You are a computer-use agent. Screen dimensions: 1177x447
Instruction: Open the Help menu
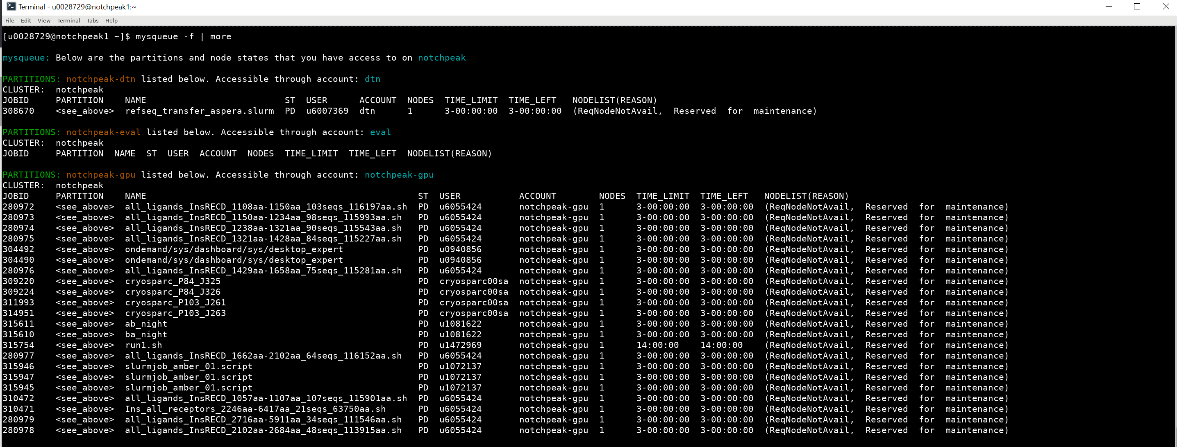pos(111,20)
